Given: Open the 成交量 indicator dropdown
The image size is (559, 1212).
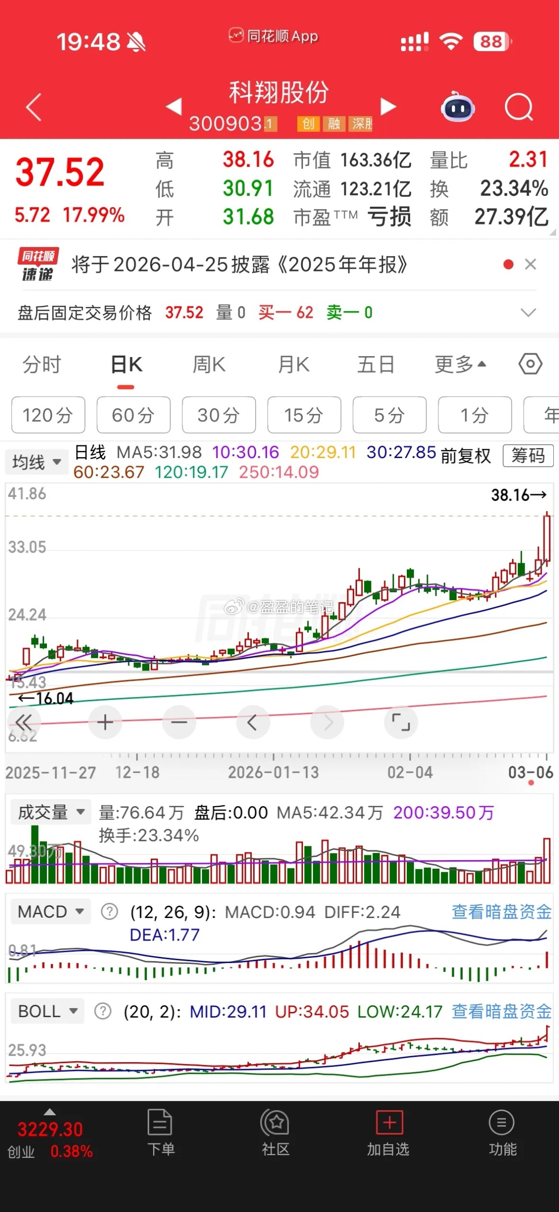Looking at the screenshot, I should pos(51,812).
